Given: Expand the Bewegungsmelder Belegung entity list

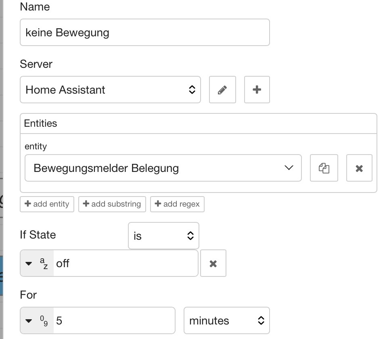Looking at the screenshot, I should (163, 168).
